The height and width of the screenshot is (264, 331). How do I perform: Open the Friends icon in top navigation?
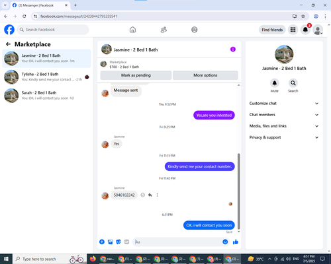[164, 30]
